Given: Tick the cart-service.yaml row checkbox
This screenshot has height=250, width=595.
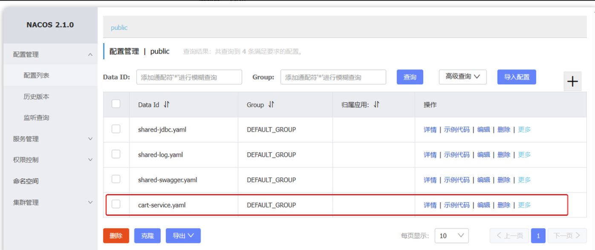Looking at the screenshot, I should point(116,204).
